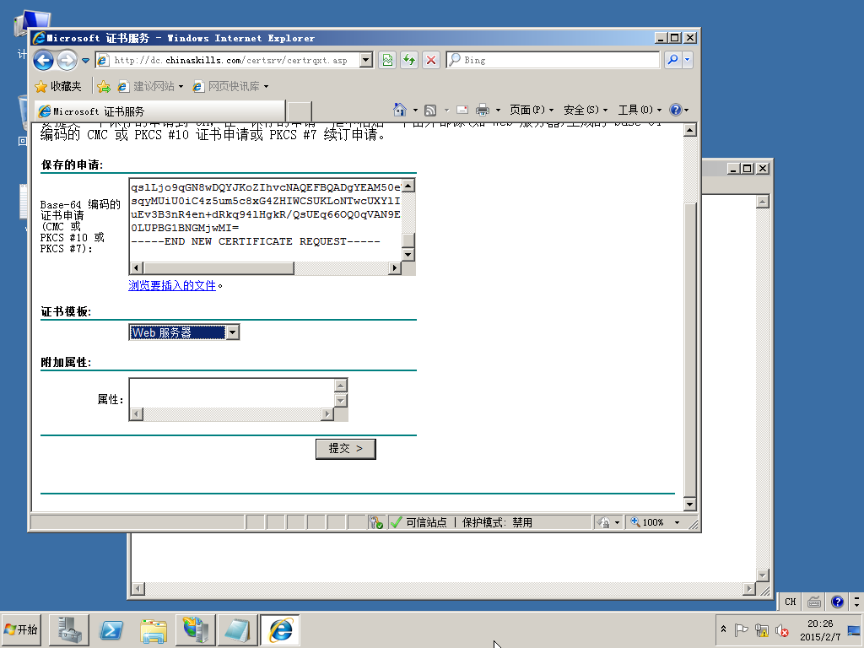Open the Print options dropdown arrow
The height and width of the screenshot is (648, 864).
coord(498,111)
